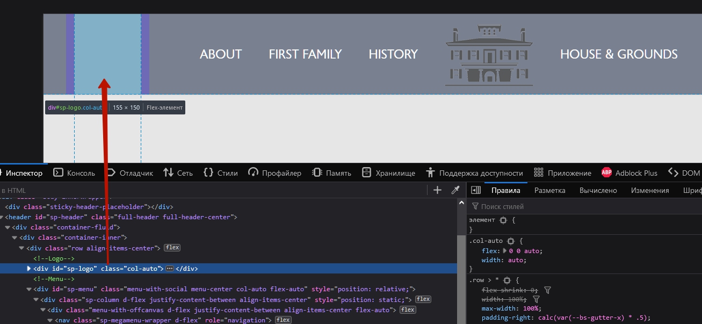Click selector highlighter icon next to .col-auto

[x=511, y=241]
